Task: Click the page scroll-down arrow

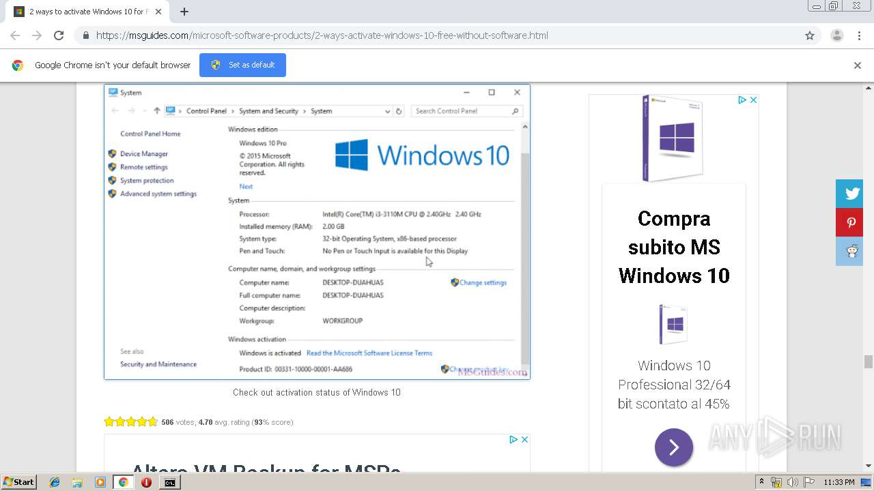Action: point(868,466)
